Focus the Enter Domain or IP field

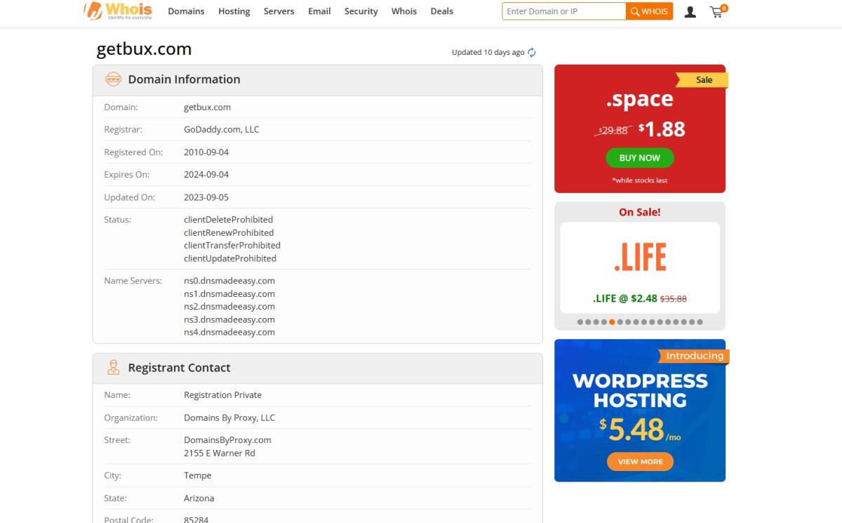(x=563, y=11)
